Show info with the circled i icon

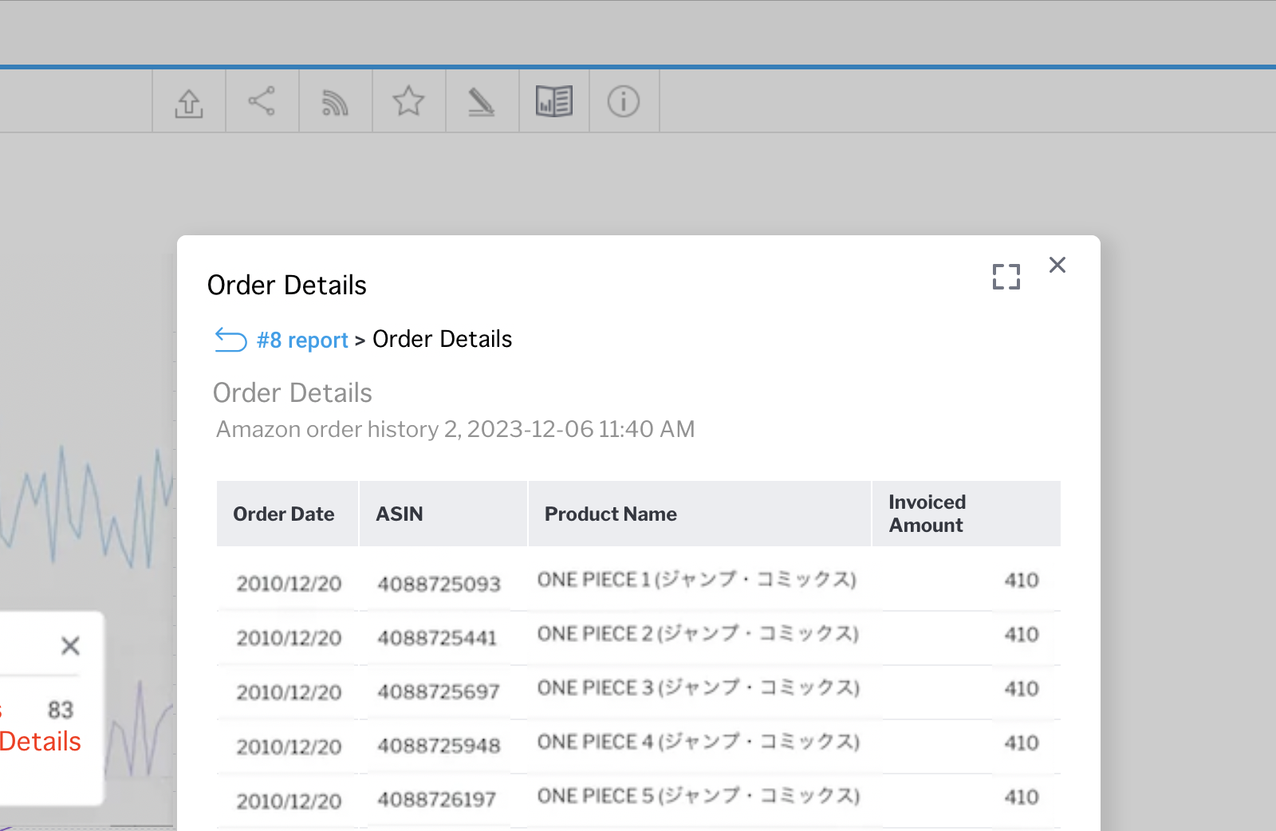(x=624, y=101)
